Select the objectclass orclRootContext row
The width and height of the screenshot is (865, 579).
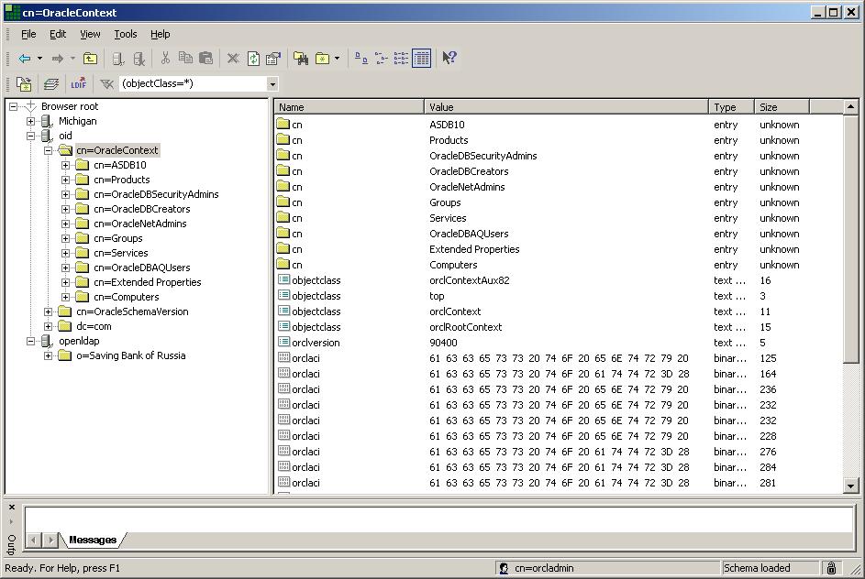point(559,327)
